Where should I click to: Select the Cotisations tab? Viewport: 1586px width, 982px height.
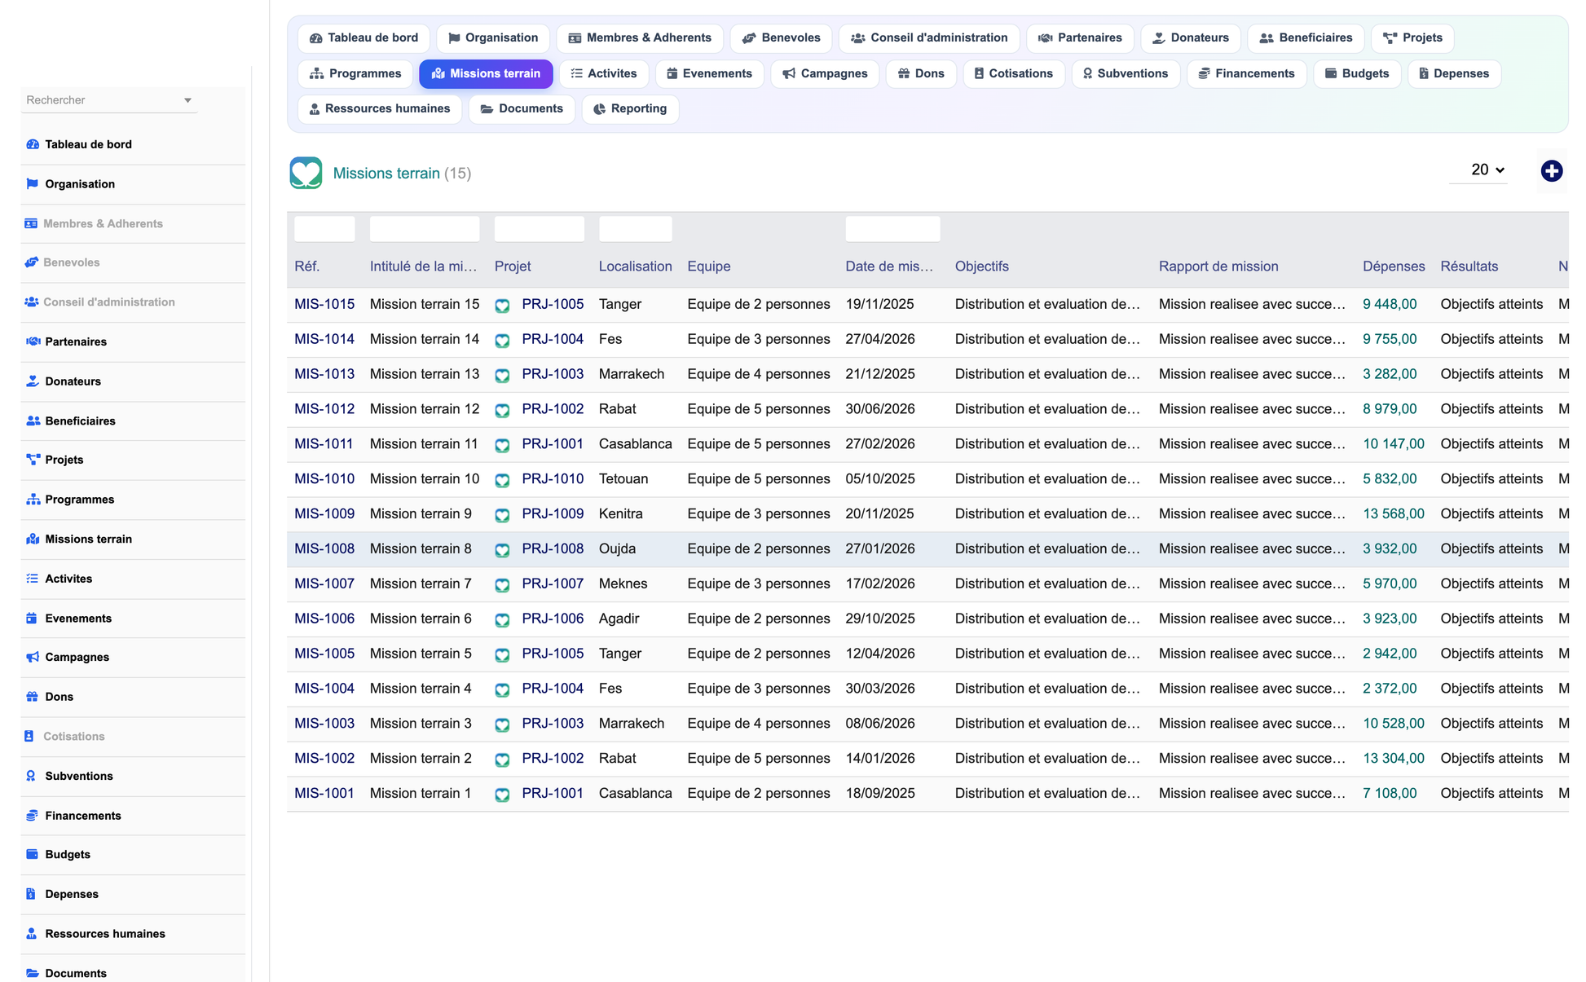1014,73
